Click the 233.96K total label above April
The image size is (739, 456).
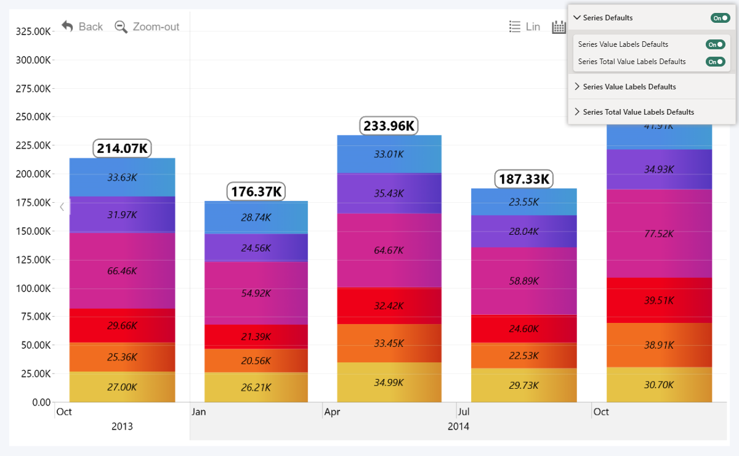389,125
